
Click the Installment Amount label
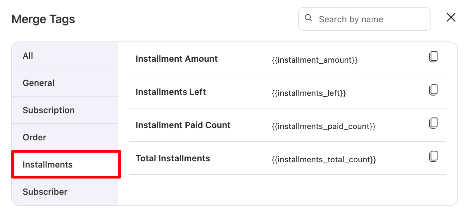click(x=176, y=59)
